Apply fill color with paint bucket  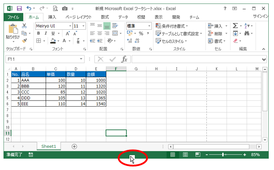(53, 41)
